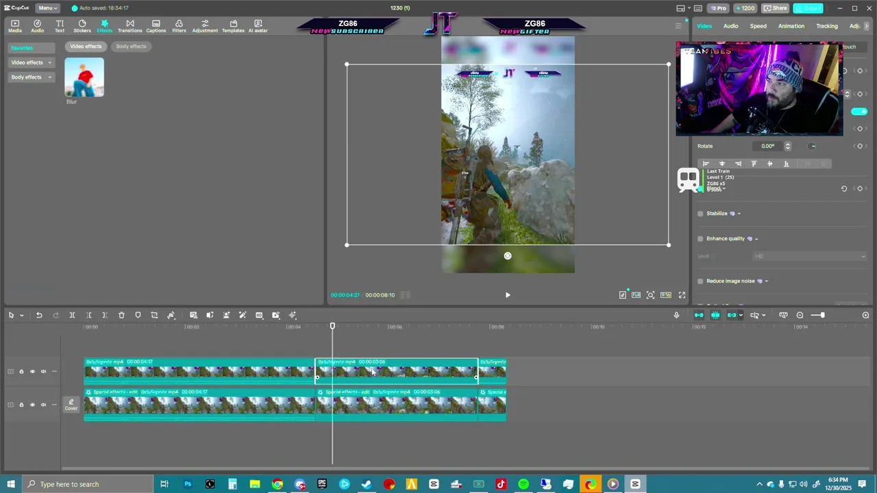Switch to the Speed properties tab

tap(758, 26)
